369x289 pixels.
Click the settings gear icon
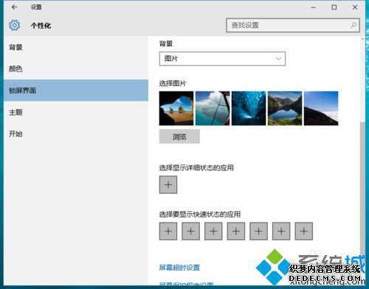(x=15, y=25)
